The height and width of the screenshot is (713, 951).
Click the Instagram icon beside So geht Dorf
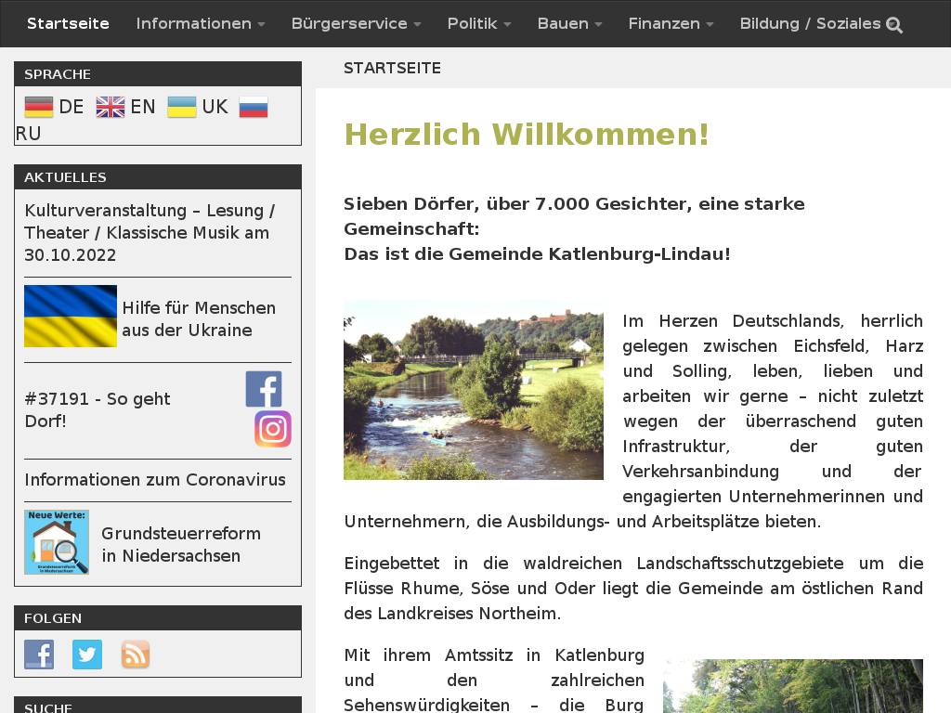(273, 429)
